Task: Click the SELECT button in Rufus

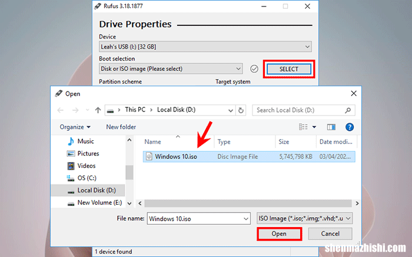Action: coord(289,69)
